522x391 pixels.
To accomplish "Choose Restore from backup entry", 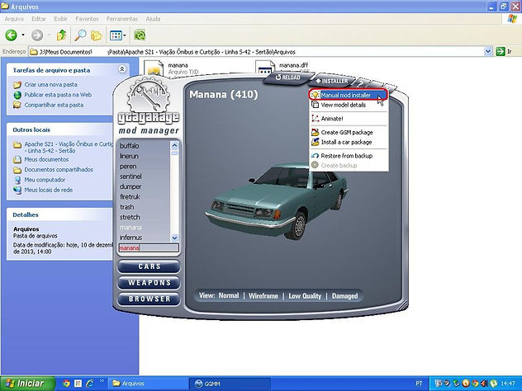I will 346,156.
